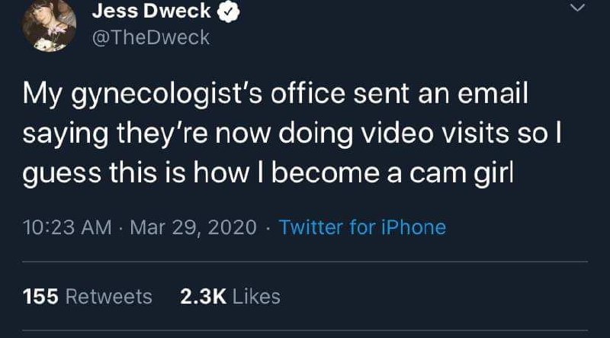Open Jess Dweck's profile picture

coord(49,25)
